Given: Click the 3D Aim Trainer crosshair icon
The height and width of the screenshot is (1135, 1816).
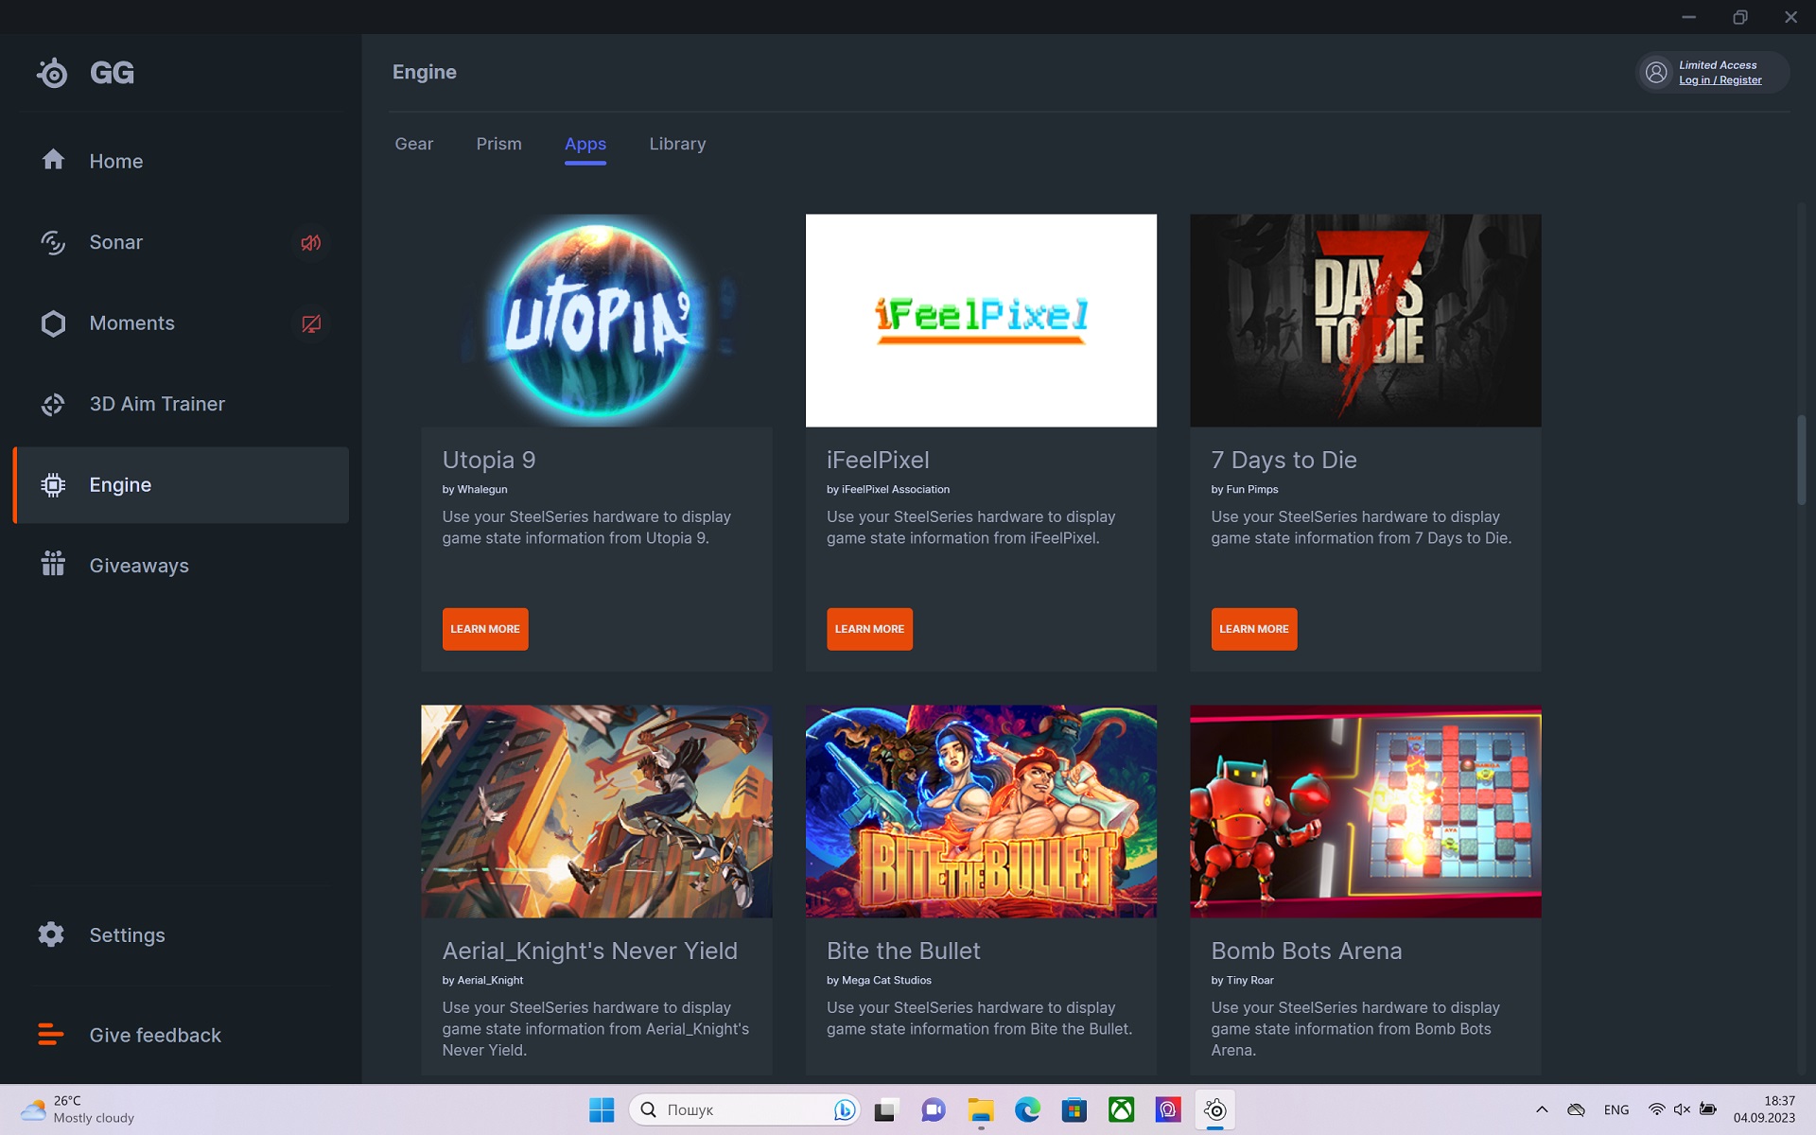Looking at the screenshot, I should click(53, 405).
